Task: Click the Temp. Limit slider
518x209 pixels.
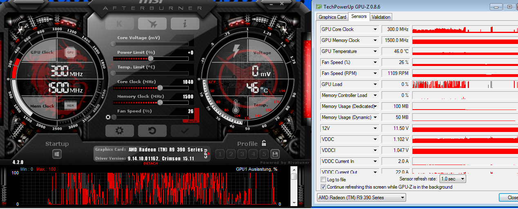Action: tap(151, 73)
